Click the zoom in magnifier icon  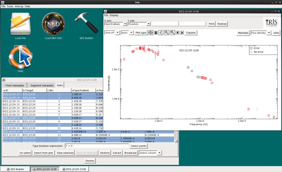coord(172,33)
